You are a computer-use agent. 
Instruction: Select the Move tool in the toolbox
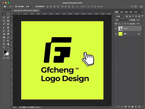[x=4, y=14]
